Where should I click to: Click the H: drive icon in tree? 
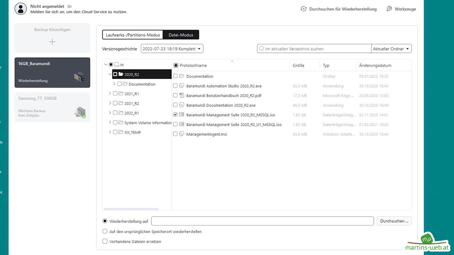pyautogui.click(x=117, y=65)
